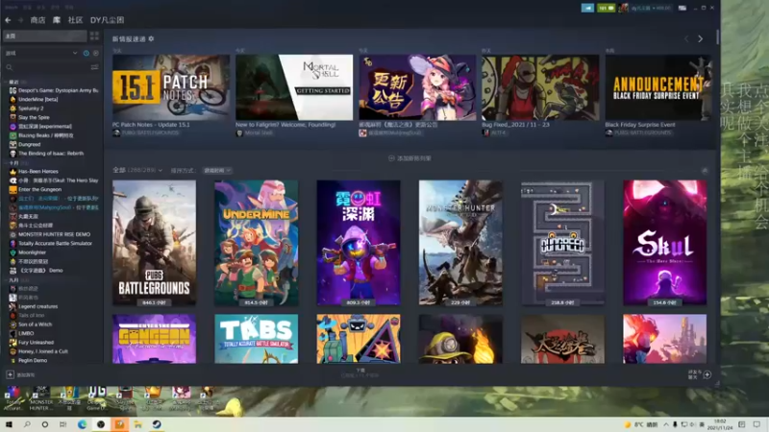
Task: Toggle the recent activity clock filter
Action: pyautogui.click(x=87, y=53)
